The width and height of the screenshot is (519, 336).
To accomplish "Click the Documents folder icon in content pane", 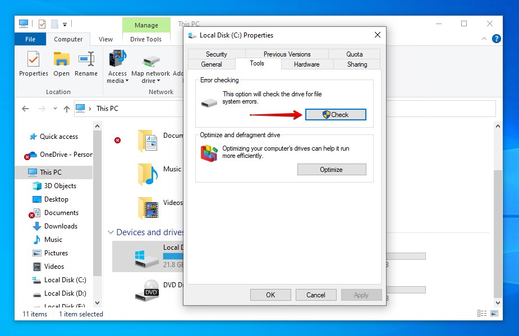I will pos(148,141).
